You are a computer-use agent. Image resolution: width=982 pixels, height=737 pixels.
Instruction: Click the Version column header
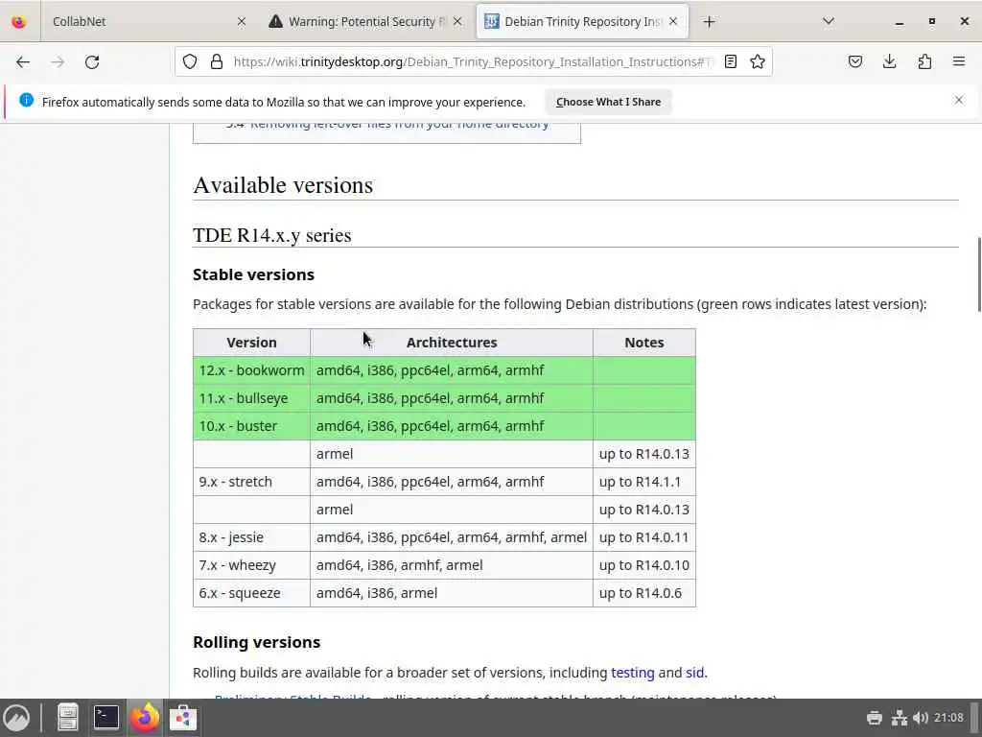(252, 343)
